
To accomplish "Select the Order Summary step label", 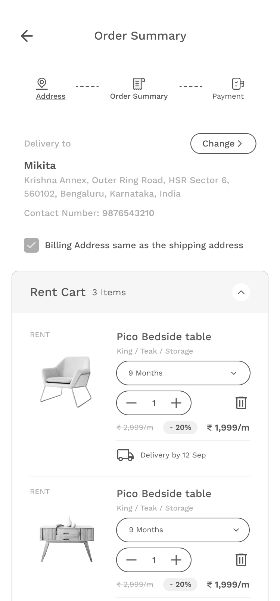I will pyautogui.click(x=139, y=96).
